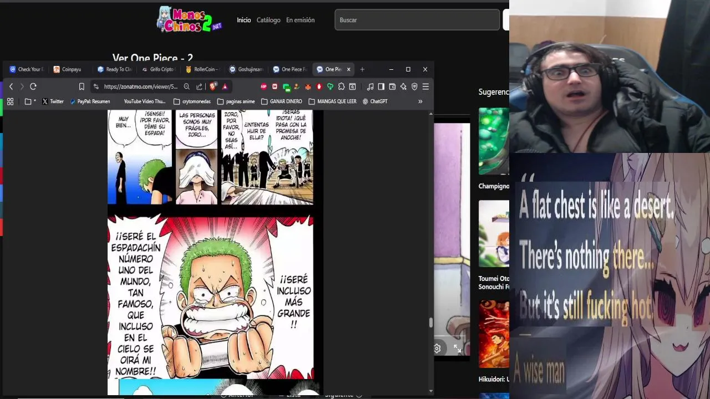Open Catálogo on MonosChinos

(268, 20)
